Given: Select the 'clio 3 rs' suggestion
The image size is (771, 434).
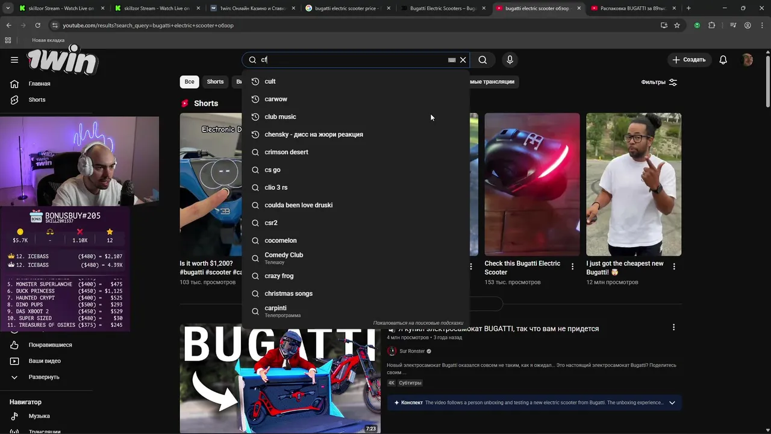Looking at the screenshot, I should [x=355, y=187].
